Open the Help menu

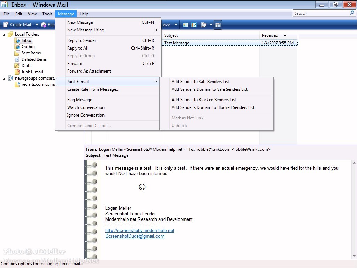(x=84, y=14)
